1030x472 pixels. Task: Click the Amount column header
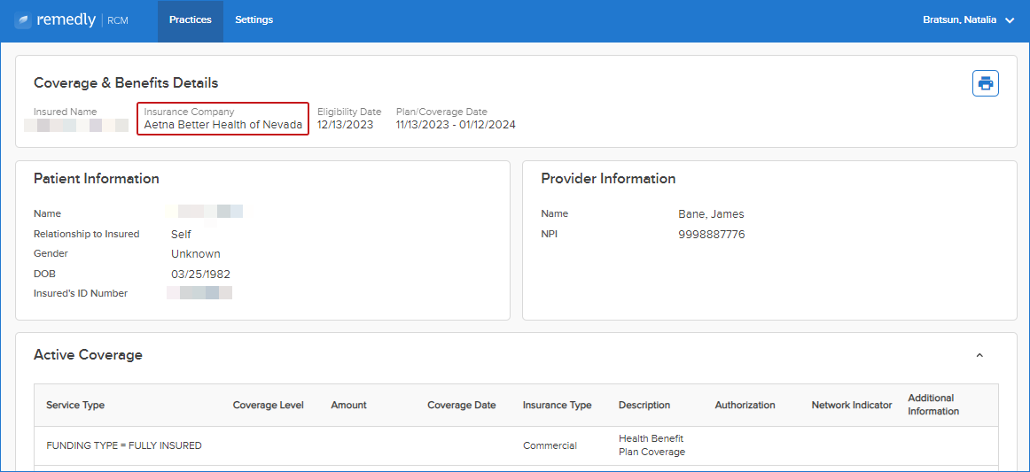349,405
